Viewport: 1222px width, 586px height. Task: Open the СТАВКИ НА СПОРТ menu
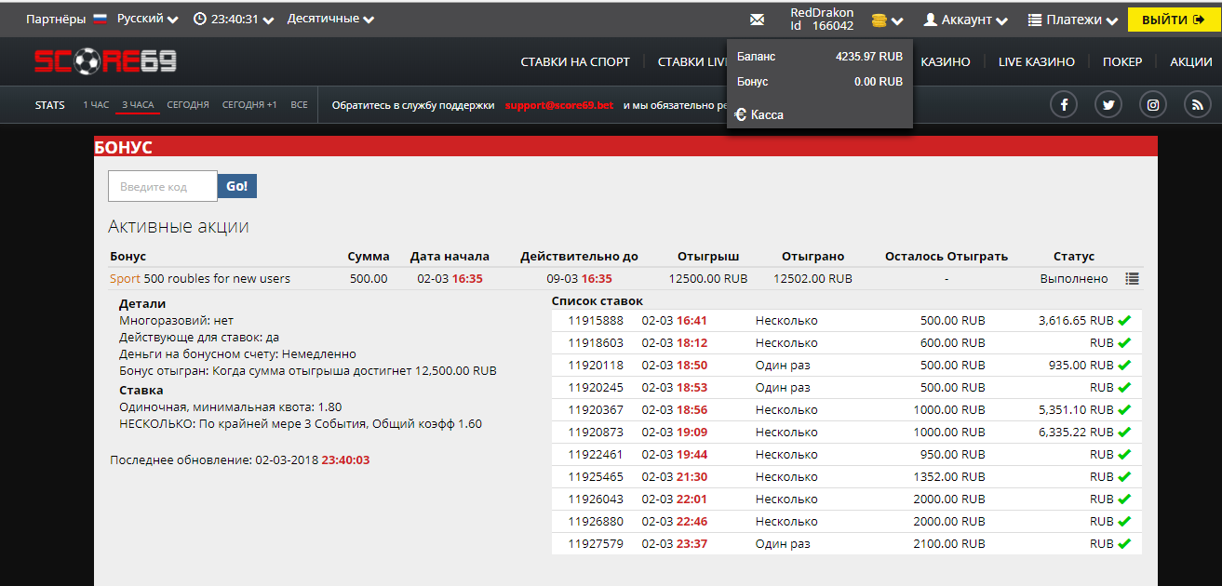pos(575,61)
